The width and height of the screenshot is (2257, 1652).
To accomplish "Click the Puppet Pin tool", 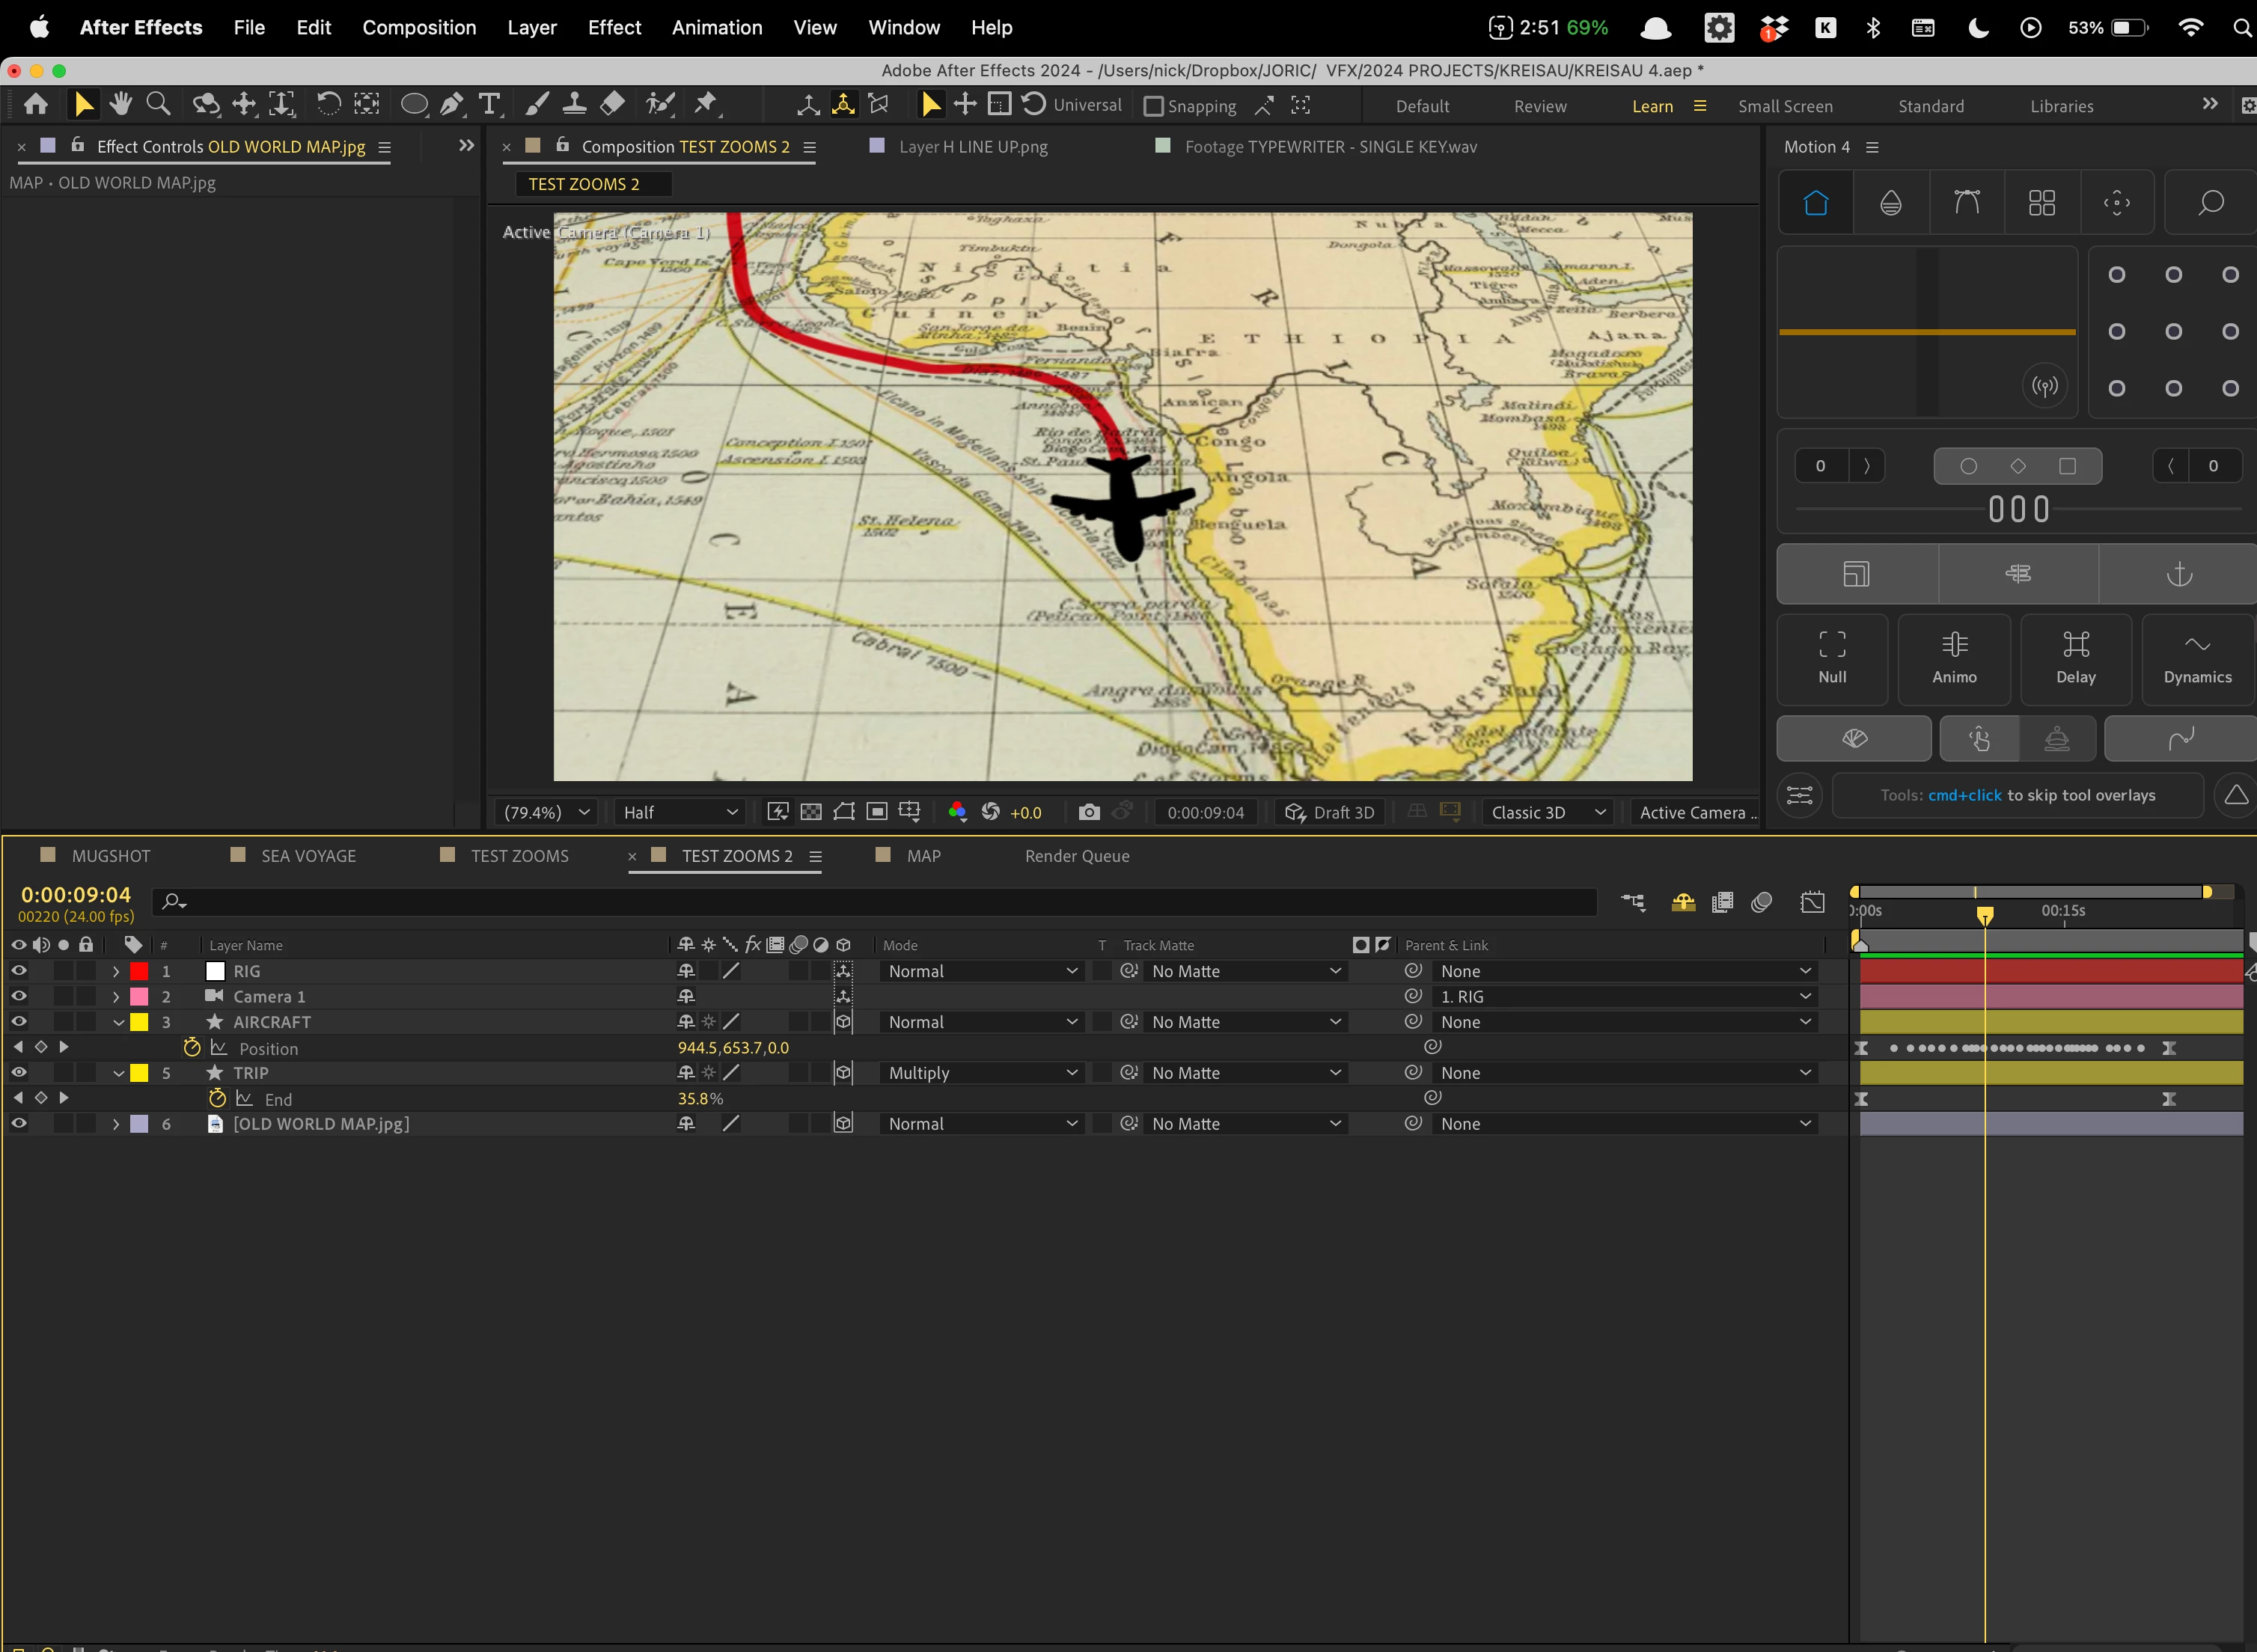I will tap(706, 104).
